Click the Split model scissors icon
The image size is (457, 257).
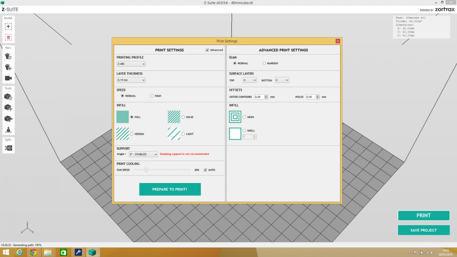8,148
